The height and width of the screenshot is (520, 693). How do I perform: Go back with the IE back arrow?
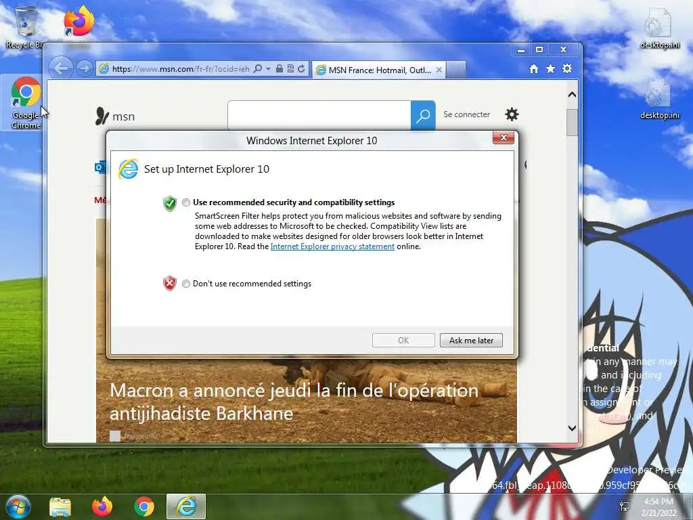(x=60, y=68)
